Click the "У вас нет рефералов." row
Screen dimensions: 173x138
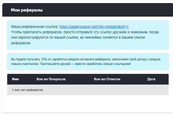28,90
